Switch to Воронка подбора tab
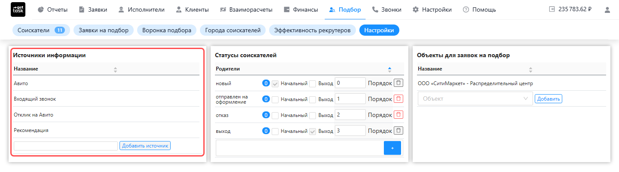This screenshot has height=172, width=619. 167,30
